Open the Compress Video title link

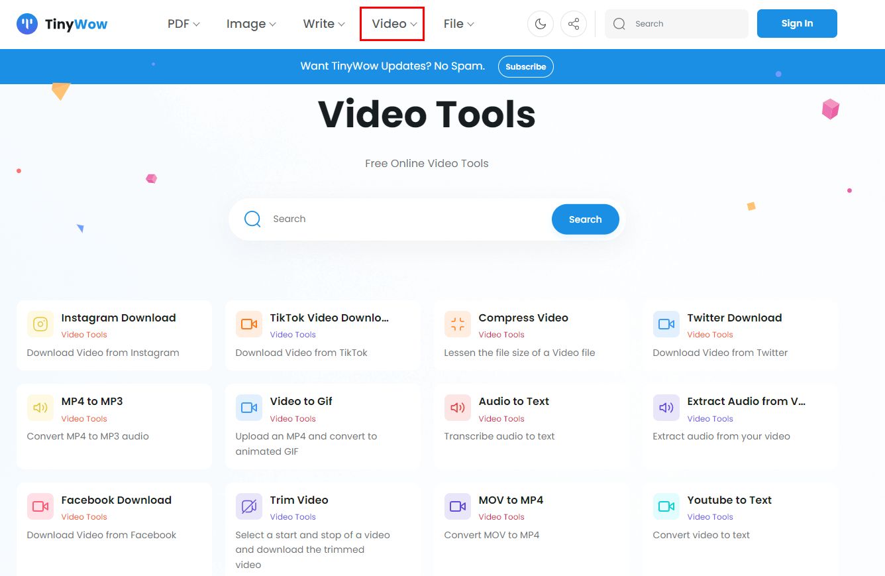(523, 317)
